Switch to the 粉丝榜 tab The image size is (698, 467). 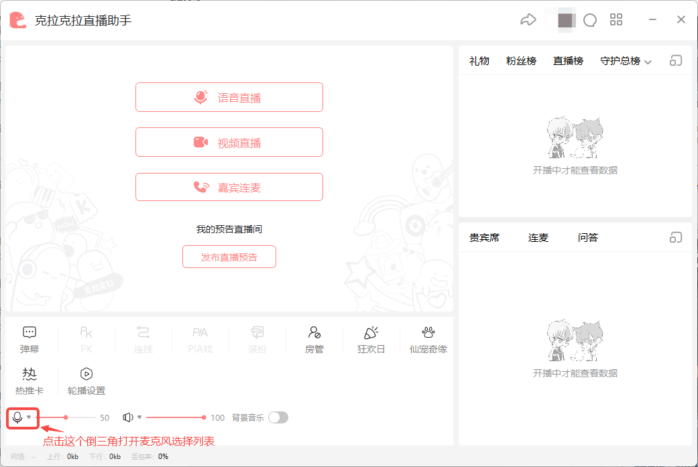(521, 61)
